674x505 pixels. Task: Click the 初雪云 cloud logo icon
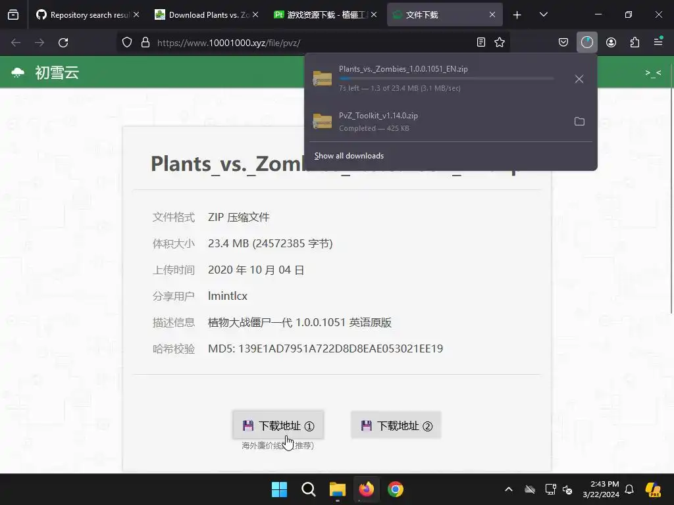(x=18, y=72)
